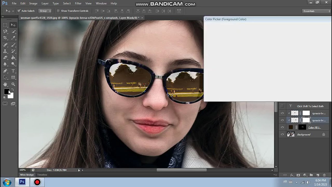Show the hidden text layer
Viewport: 332px width, 187px height.
click(x=282, y=106)
